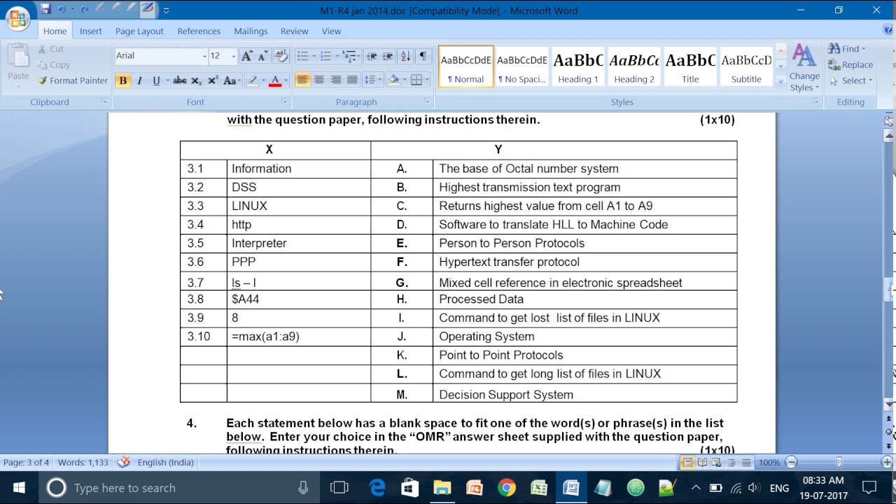Image resolution: width=896 pixels, height=504 pixels.
Task: Open the Page Layout tab
Action: (x=139, y=31)
